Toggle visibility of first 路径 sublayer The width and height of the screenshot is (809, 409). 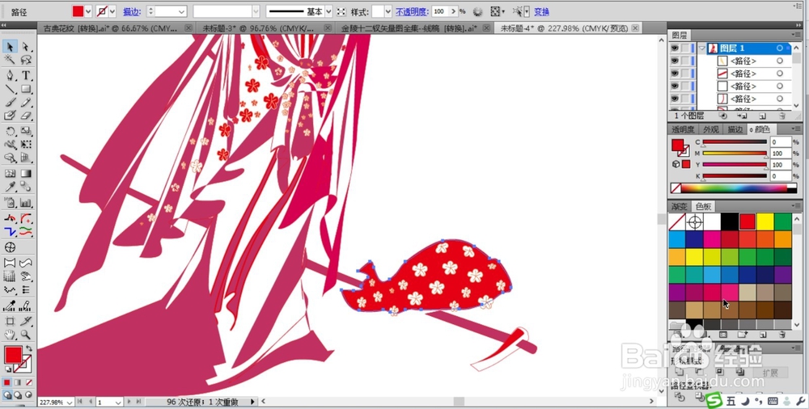[674, 61]
